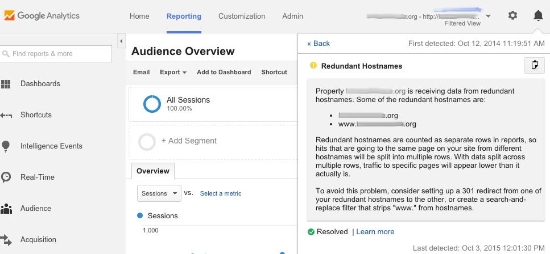
Task: Open the settings gear icon
Action: 512,16
